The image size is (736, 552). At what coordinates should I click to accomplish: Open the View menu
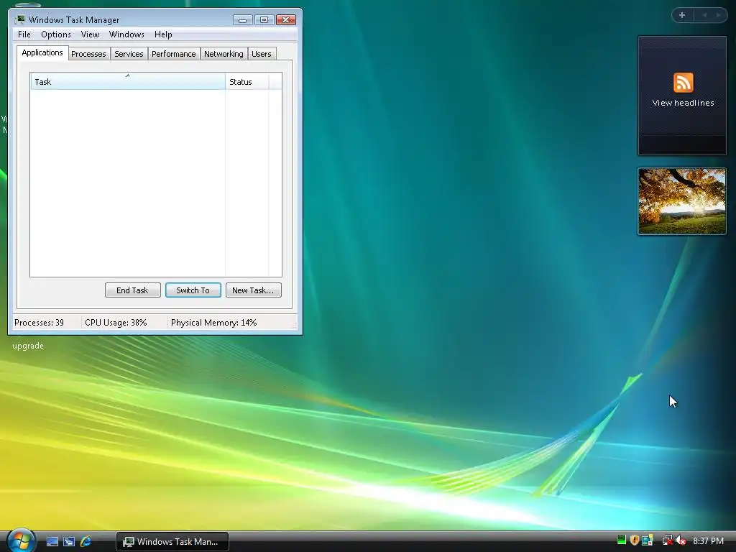point(90,34)
